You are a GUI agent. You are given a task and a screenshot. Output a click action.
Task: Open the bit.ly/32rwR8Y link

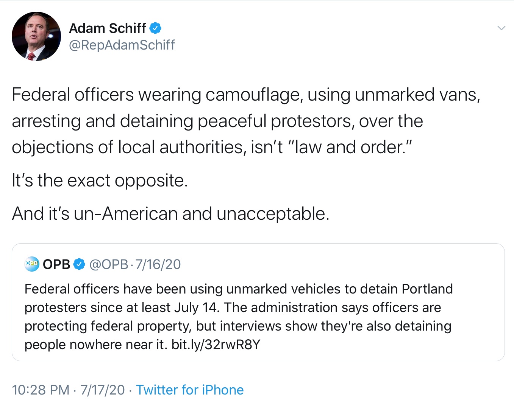coord(216,345)
